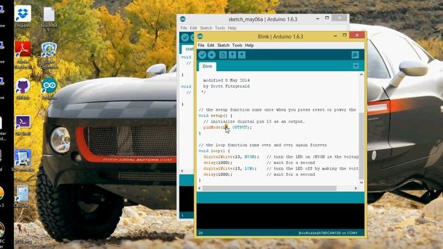
Task: Select the Calculator desktop shortcut
Action: pos(23,196)
